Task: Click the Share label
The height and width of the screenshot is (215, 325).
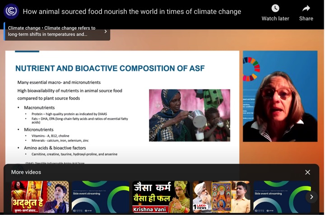Action: coord(306,19)
